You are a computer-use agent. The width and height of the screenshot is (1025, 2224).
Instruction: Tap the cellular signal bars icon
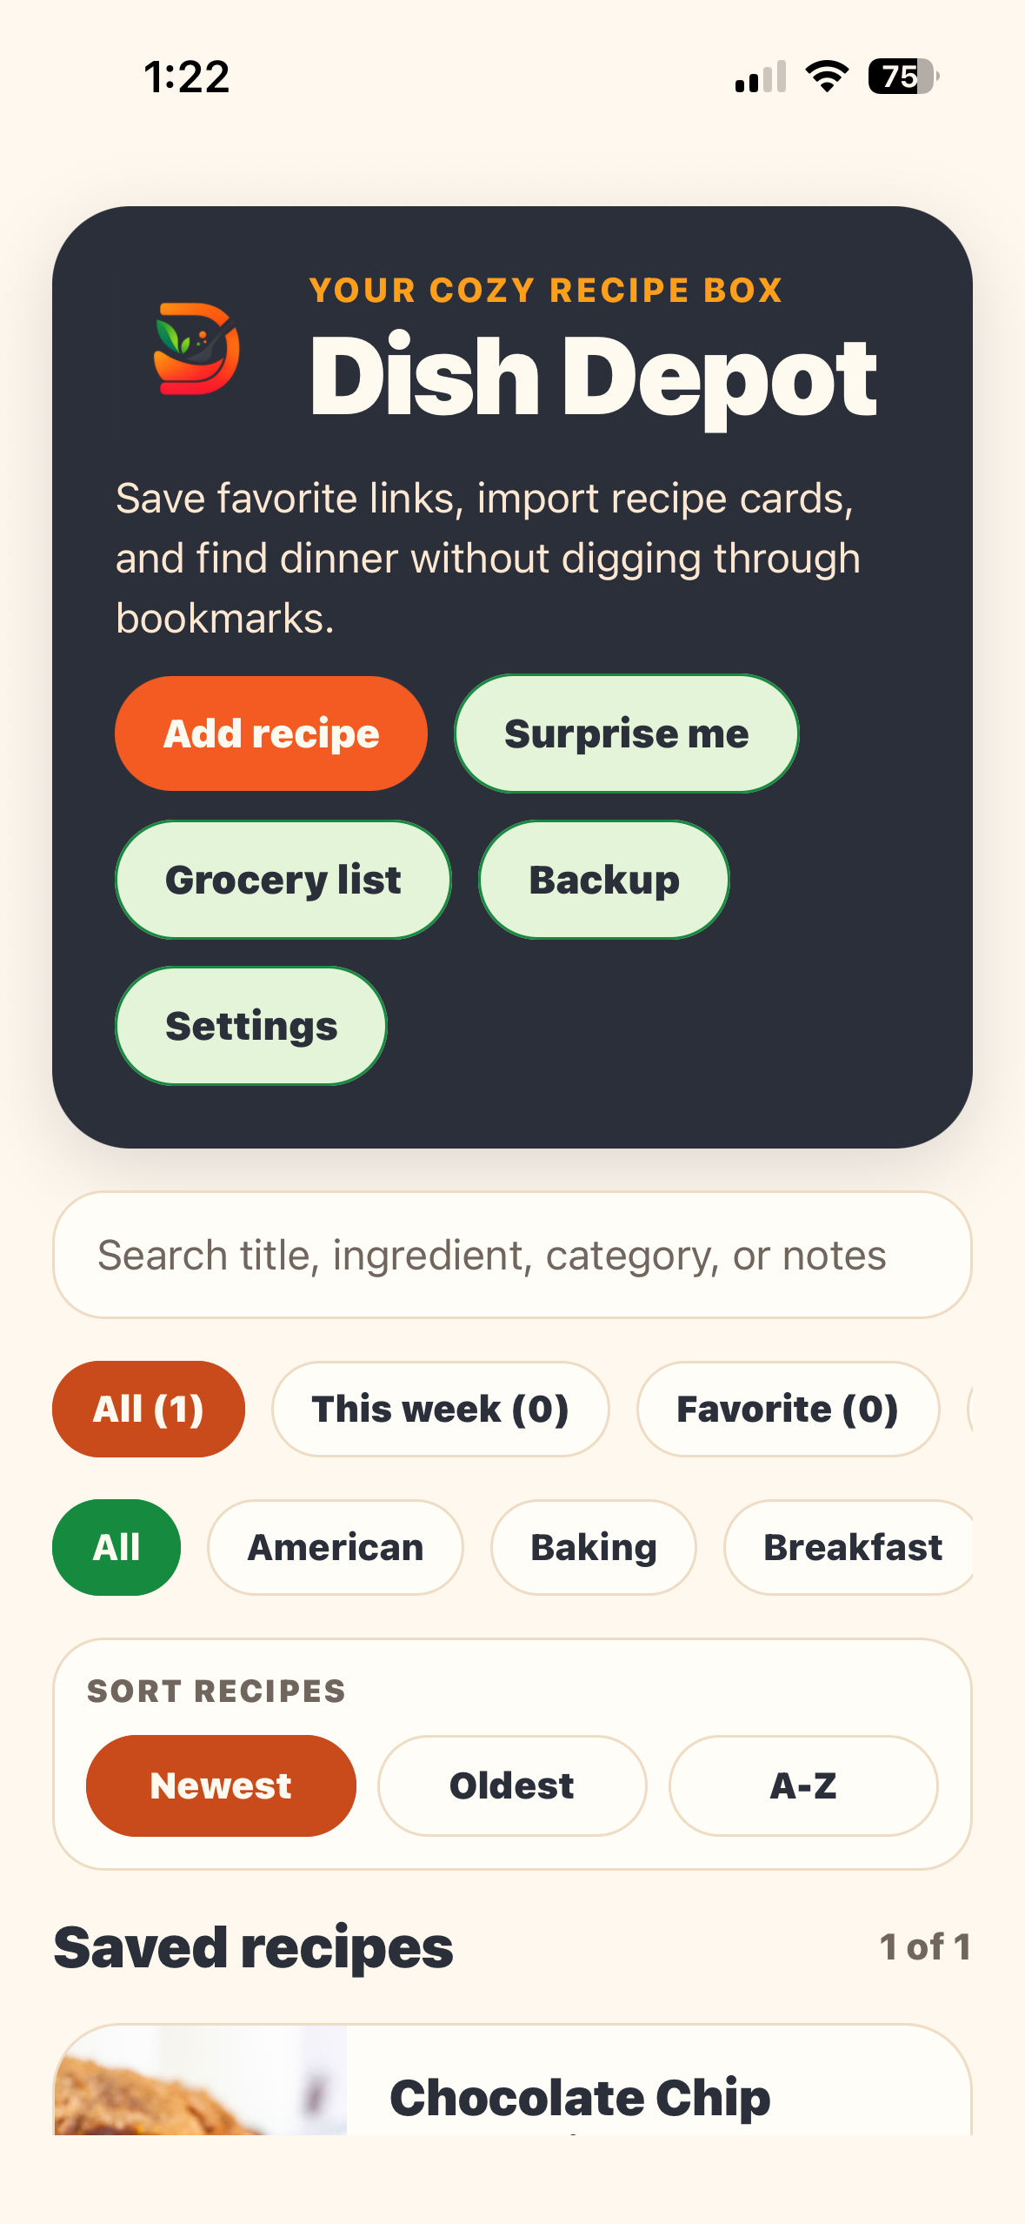(x=761, y=77)
